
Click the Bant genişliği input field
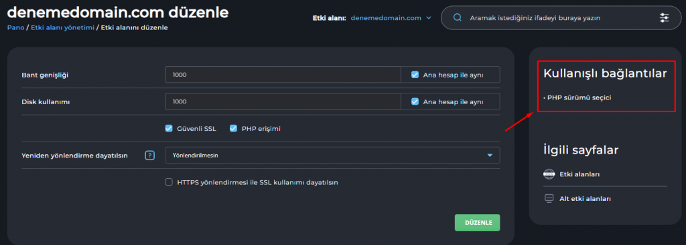click(283, 75)
